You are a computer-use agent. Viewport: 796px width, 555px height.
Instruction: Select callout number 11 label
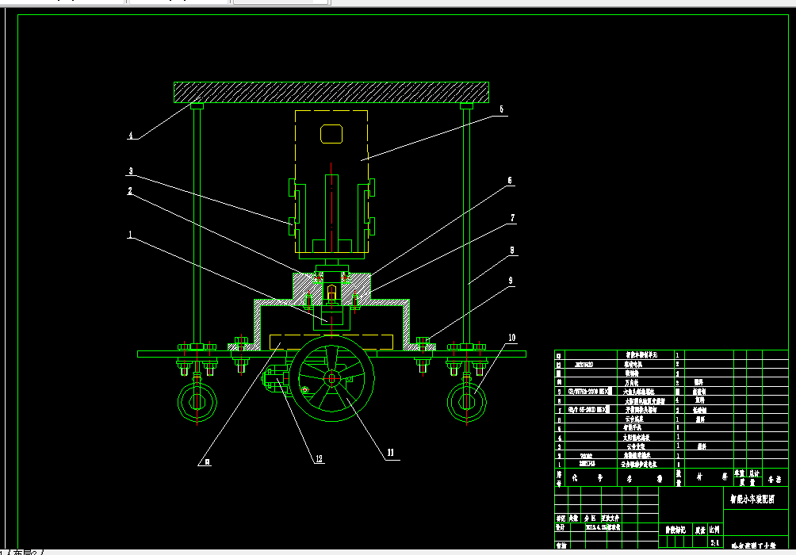click(x=390, y=453)
